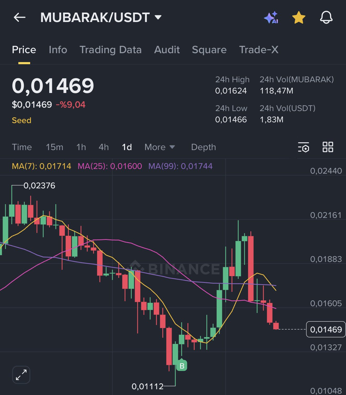Switch to the Info tab
Image resolution: width=346 pixels, height=395 pixels.
point(58,50)
